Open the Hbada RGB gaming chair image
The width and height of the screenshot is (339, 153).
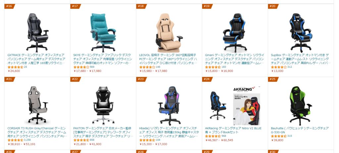coord(169,106)
